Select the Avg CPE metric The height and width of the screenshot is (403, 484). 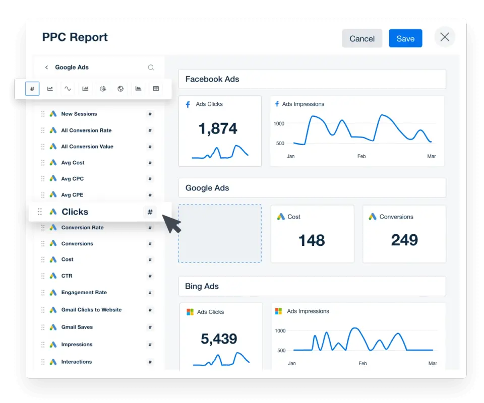click(x=72, y=195)
